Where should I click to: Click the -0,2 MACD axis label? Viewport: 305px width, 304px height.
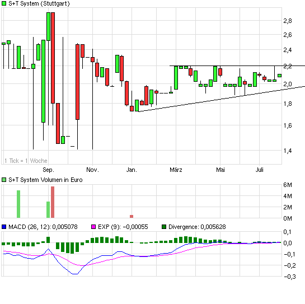[289, 265]
